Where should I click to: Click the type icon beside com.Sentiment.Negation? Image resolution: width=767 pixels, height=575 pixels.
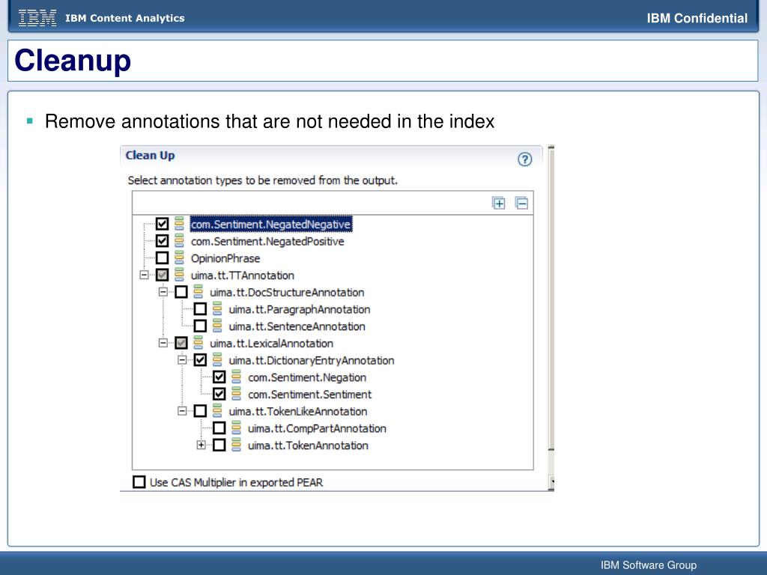(x=236, y=377)
